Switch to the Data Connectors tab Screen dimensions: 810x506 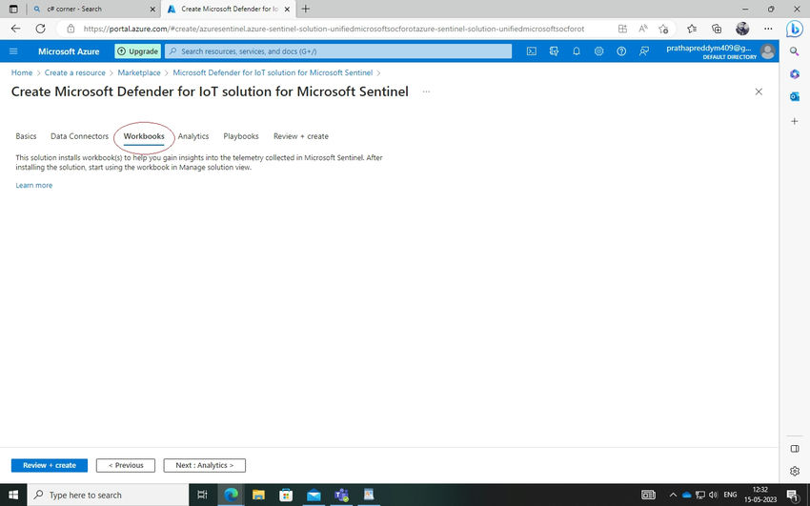(79, 136)
